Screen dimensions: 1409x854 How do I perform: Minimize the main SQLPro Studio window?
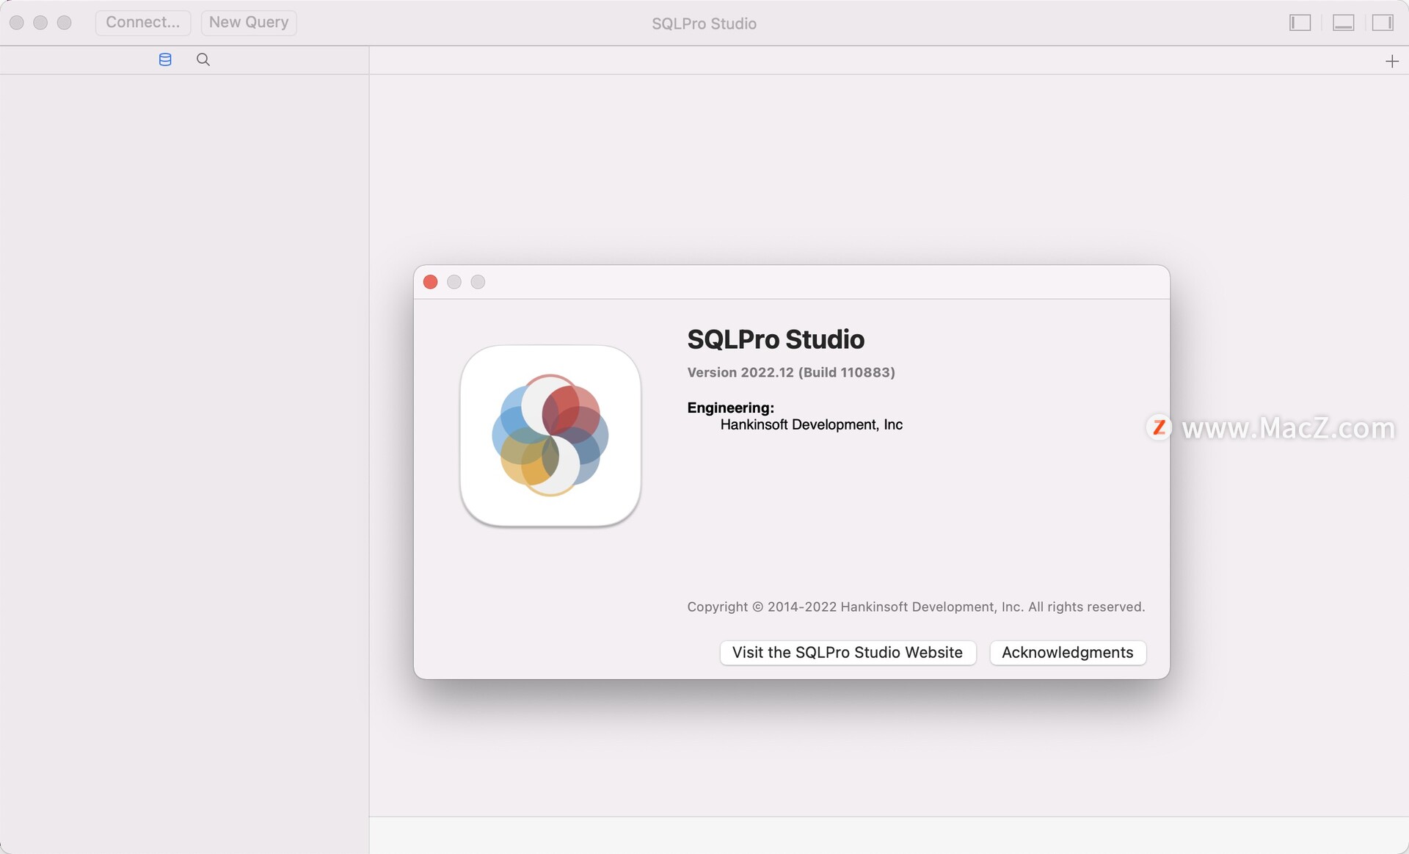point(40,23)
